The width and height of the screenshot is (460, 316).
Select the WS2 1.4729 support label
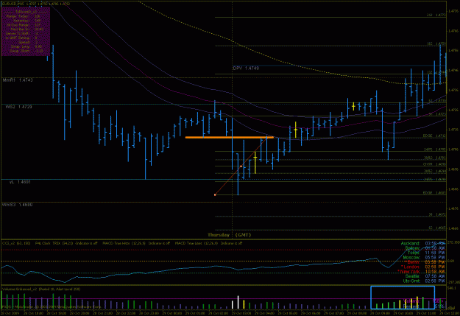pyautogui.click(x=18, y=107)
